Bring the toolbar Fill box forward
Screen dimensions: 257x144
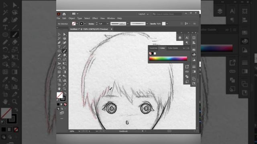point(59,95)
